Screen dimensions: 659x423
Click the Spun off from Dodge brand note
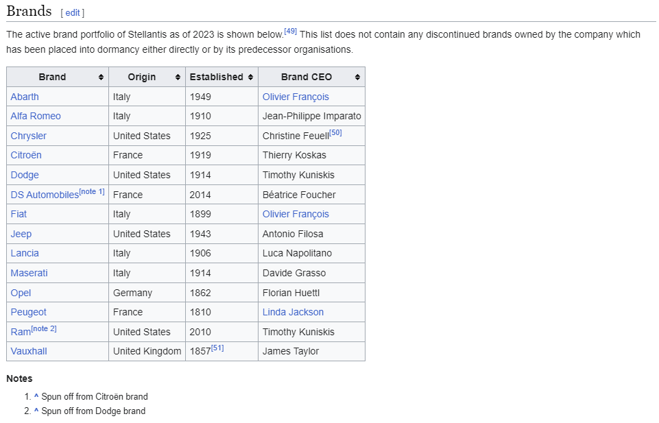pyautogui.click(x=93, y=411)
